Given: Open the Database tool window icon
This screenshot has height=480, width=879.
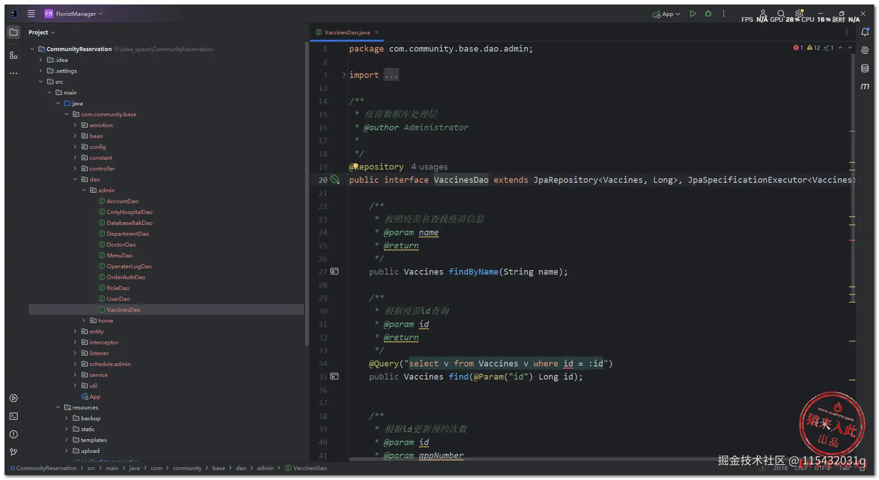Looking at the screenshot, I should pos(865,68).
